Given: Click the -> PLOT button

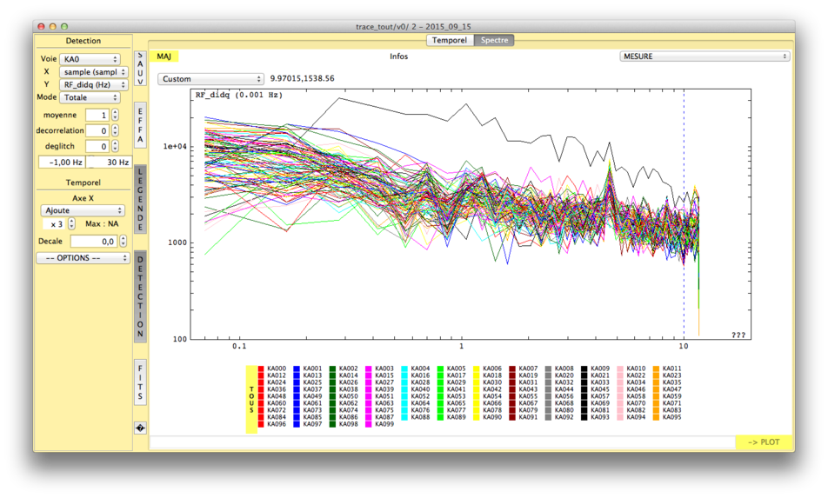Looking at the screenshot, I should coord(763,442).
